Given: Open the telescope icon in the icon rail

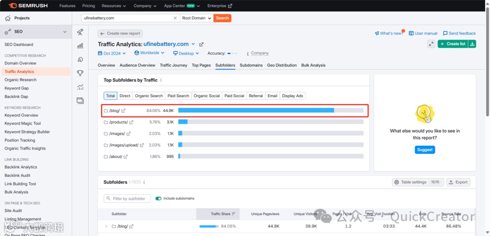Looking at the screenshot, I should click(x=80, y=32).
